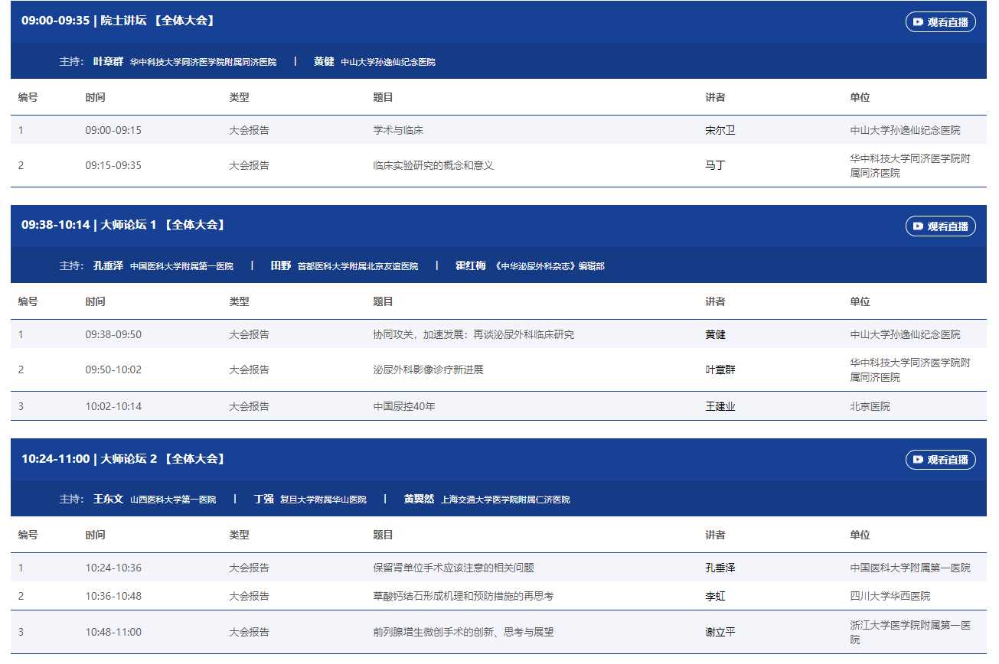Select session header 10:24-11:00 大师论坛 2
999x664 pixels.
pos(125,459)
